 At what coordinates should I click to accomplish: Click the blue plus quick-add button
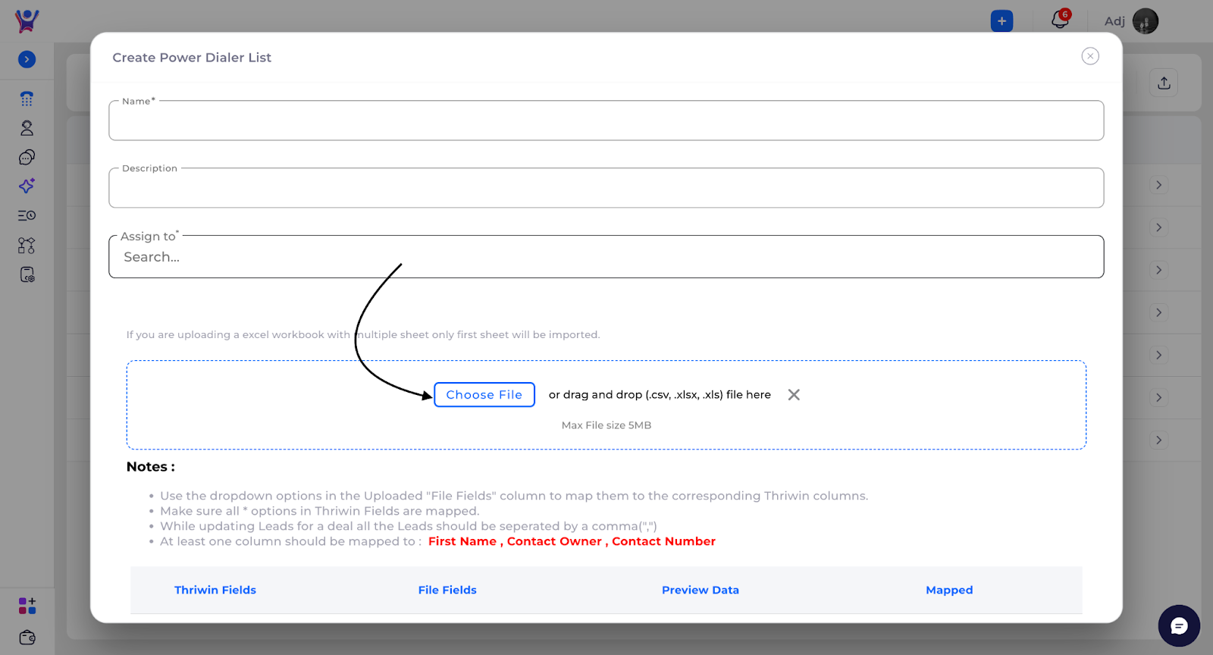[1001, 21]
